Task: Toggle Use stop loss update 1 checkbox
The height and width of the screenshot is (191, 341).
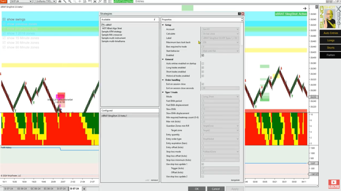Action: click(203, 164)
